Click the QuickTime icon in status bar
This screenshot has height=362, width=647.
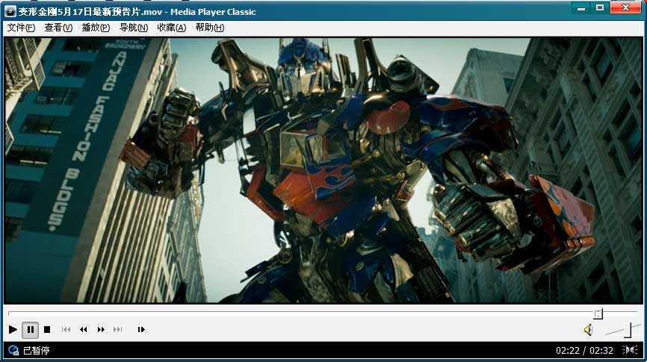(13, 351)
